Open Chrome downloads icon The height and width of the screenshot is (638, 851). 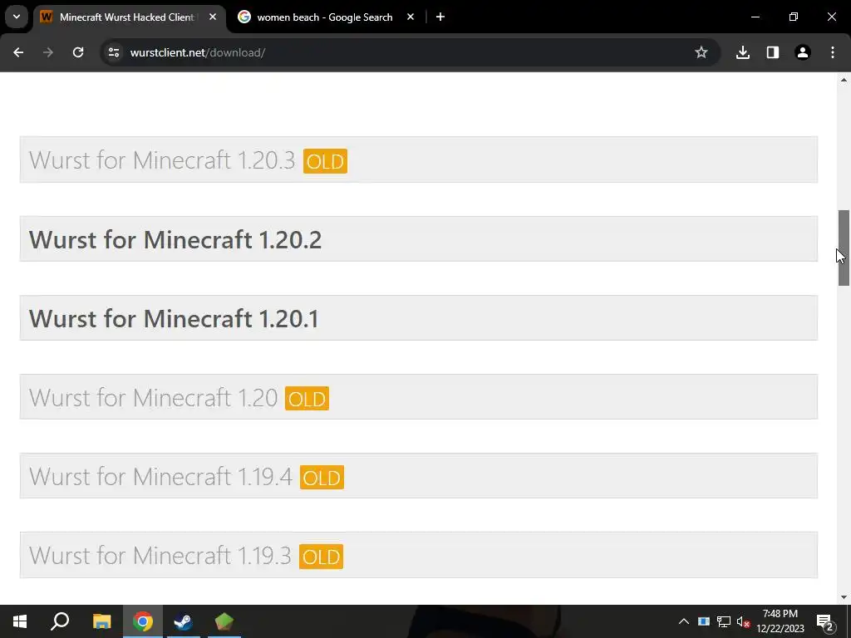tap(743, 52)
